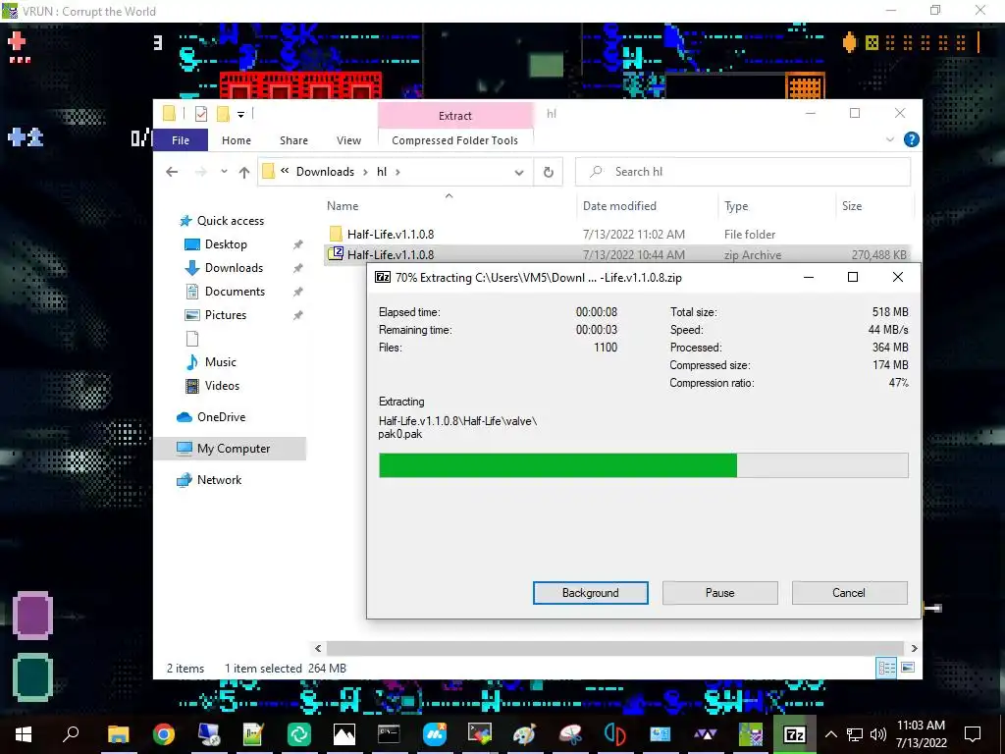Open recent locations dropdown chevron

point(224,172)
